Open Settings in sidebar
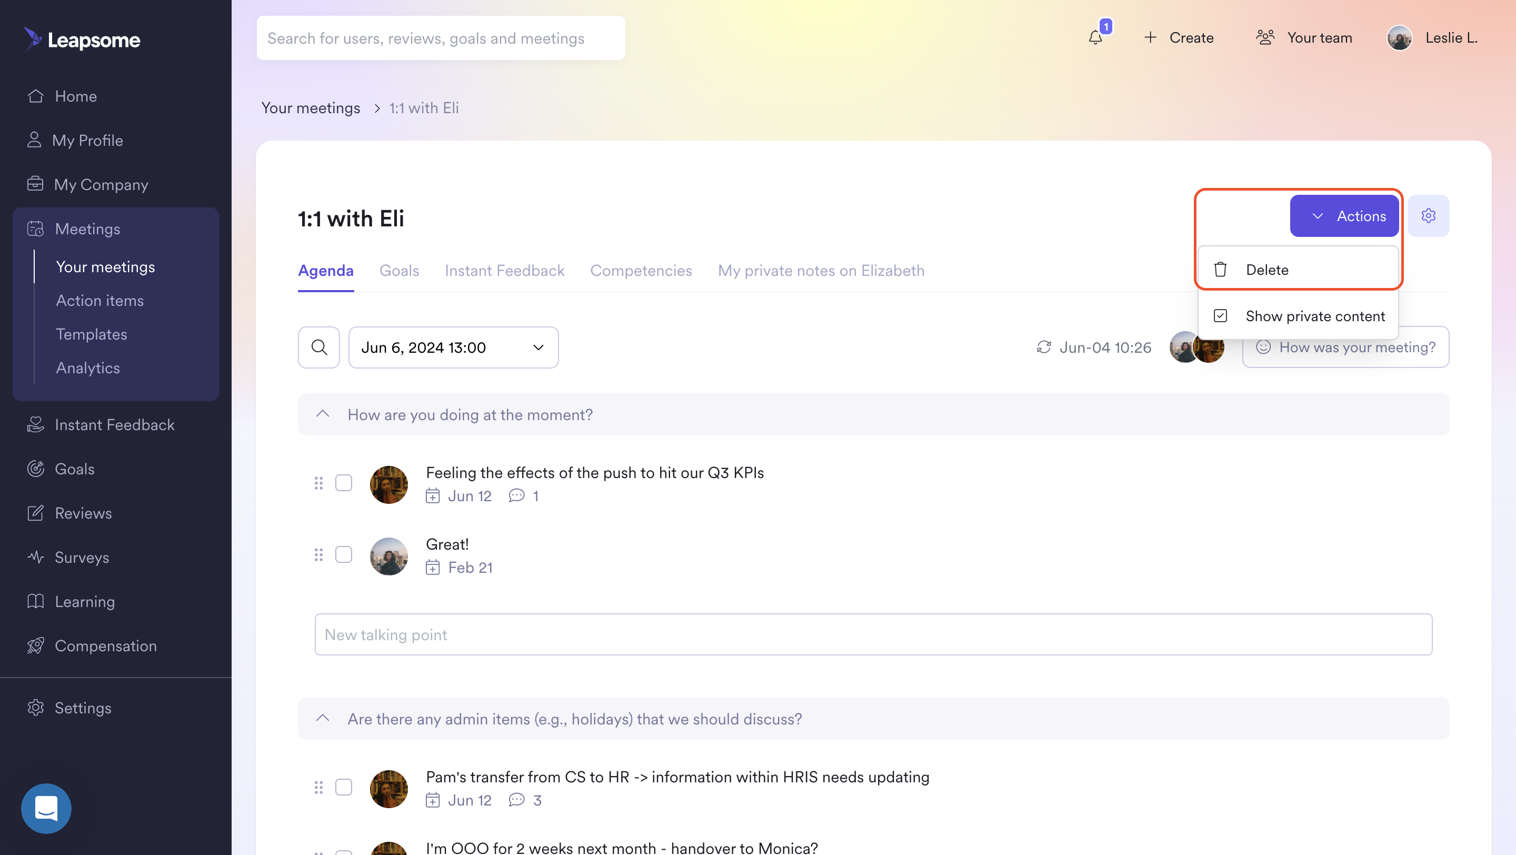Image resolution: width=1516 pixels, height=855 pixels. 69,708
